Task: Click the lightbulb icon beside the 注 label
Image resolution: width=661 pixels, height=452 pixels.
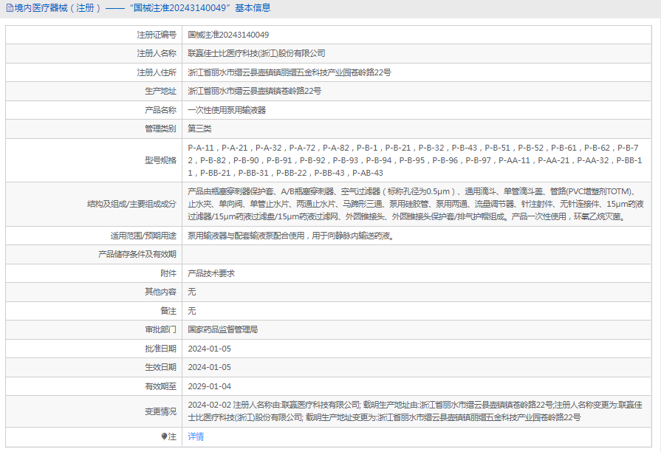Action: click(x=164, y=436)
